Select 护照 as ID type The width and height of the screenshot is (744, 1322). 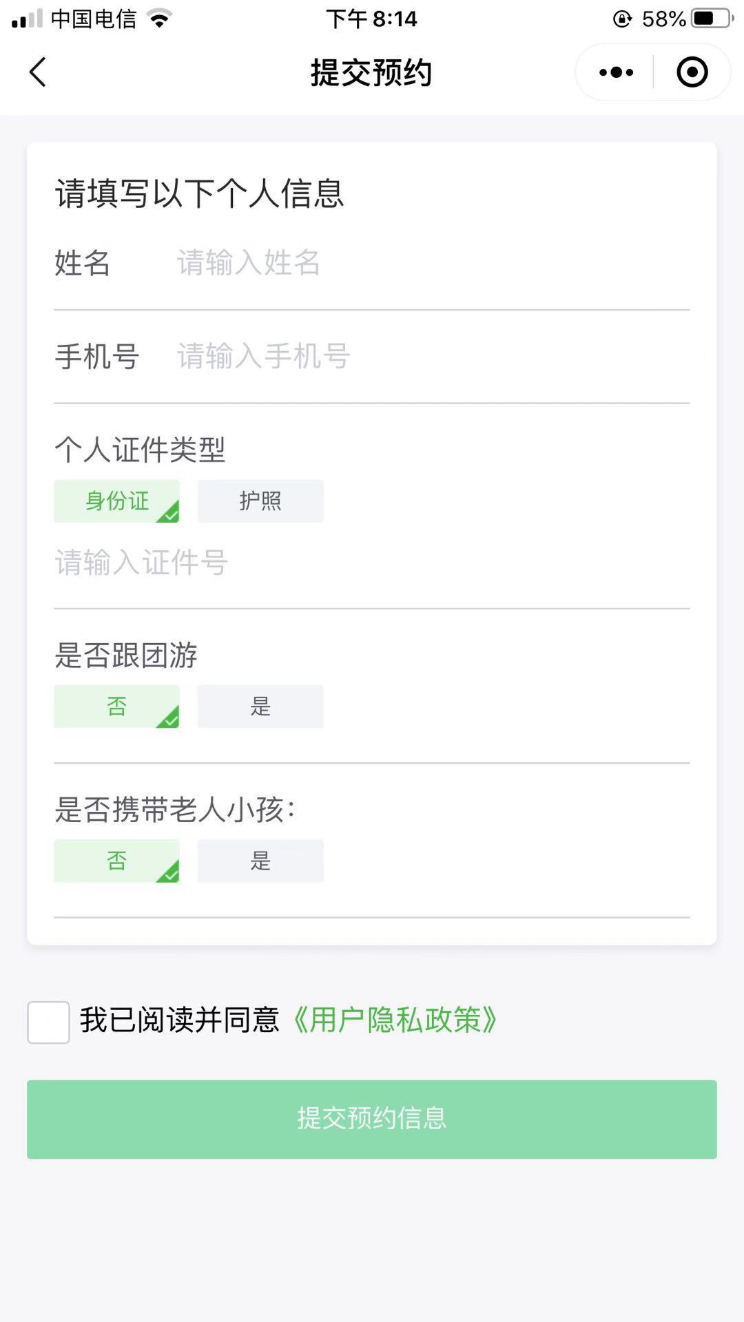(260, 501)
